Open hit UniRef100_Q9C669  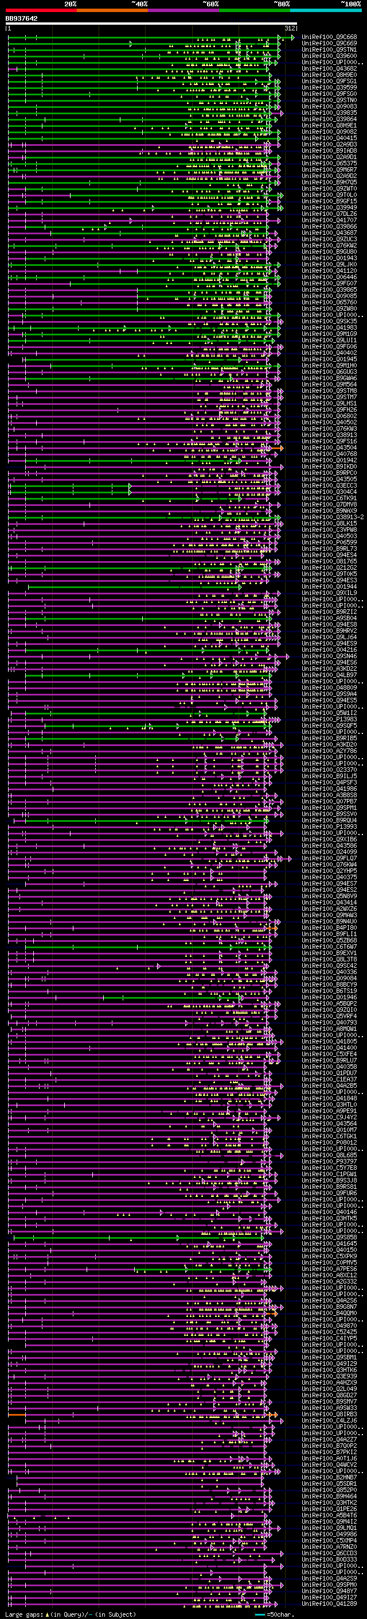click(329, 44)
